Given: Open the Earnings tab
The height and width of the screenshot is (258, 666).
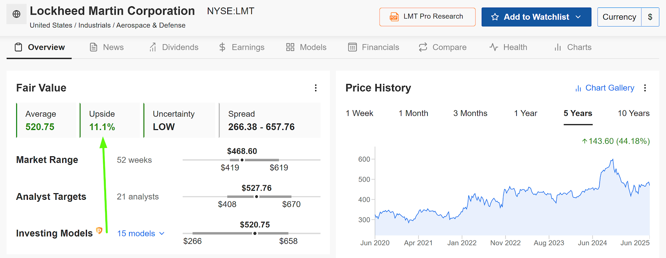Looking at the screenshot, I should 241,47.
